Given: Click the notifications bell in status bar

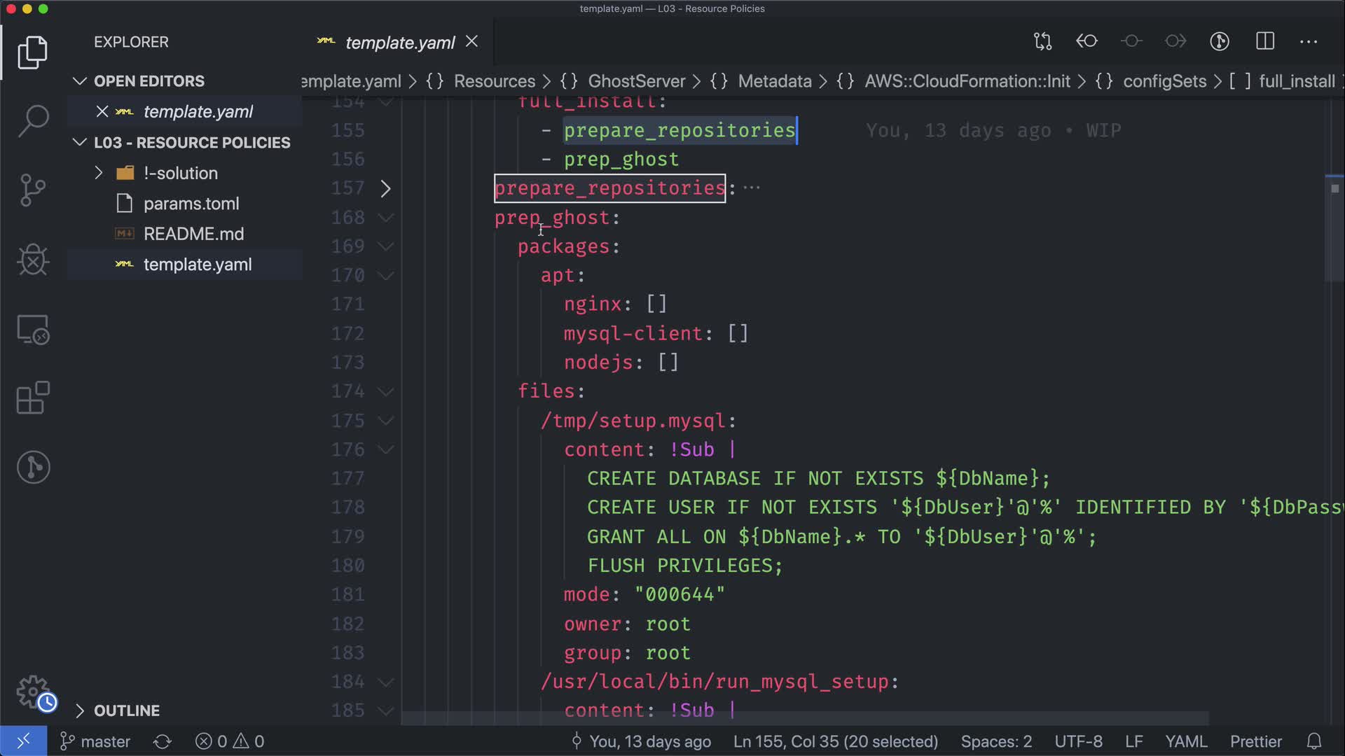Looking at the screenshot, I should 1314,741.
